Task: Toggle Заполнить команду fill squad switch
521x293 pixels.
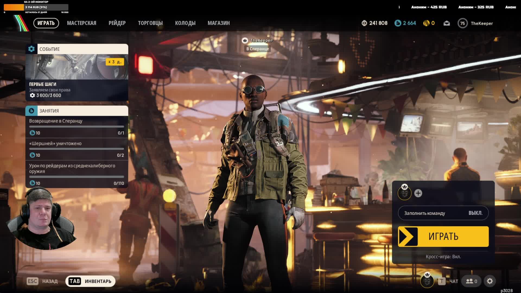Action: (x=443, y=213)
